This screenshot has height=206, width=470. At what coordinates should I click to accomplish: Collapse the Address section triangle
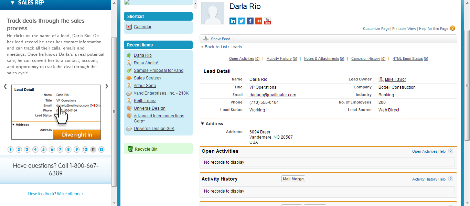[203, 124]
